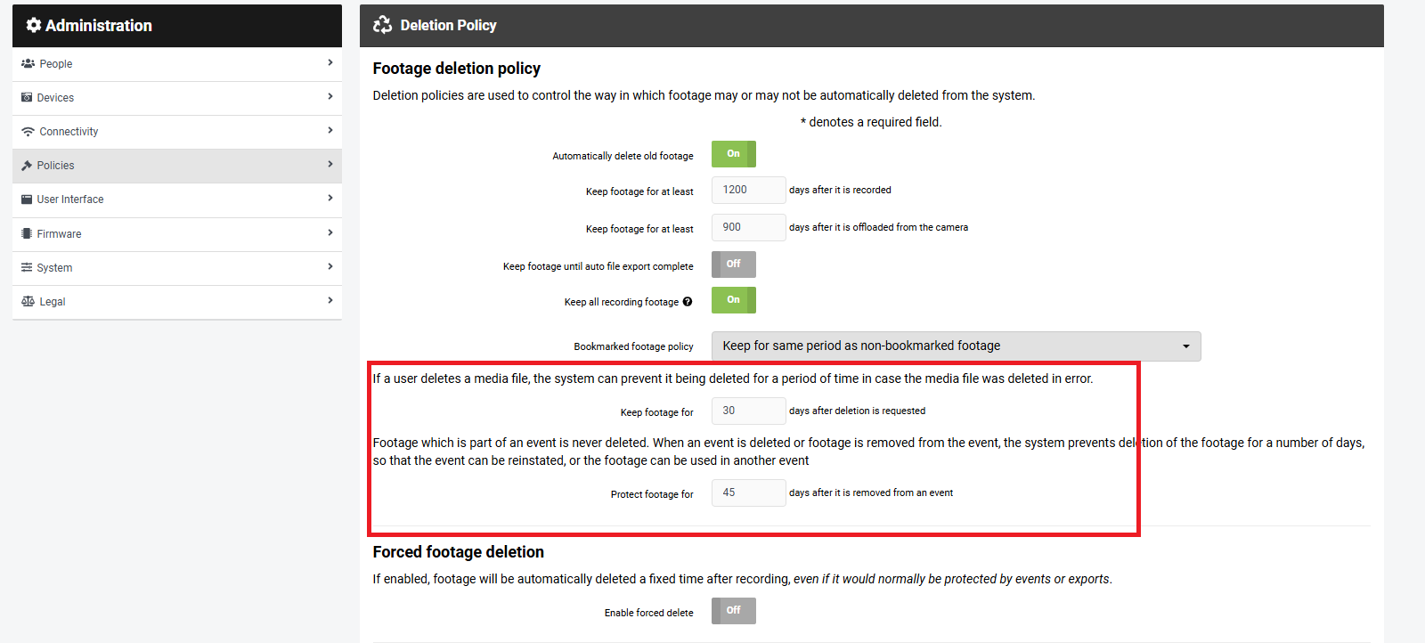This screenshot has width=1425, height=643.
Task: Expand the Connectivity section chevron
Action: [330, 130]
